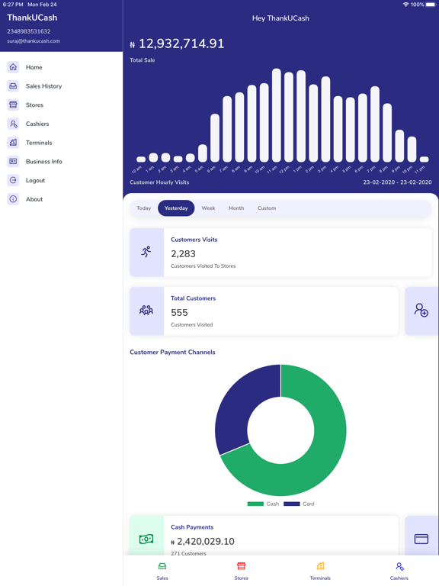Open Stores tab icon in bottom bar
439x586 pixels.
241,566
